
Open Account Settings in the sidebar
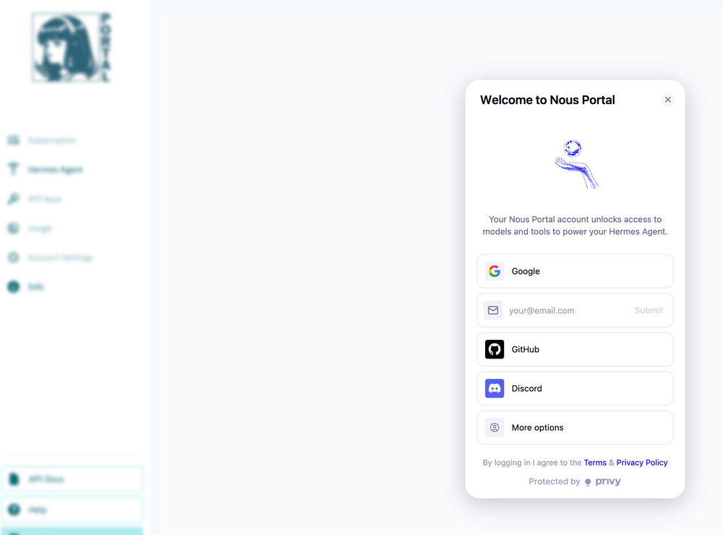click(x=60, y=257)
